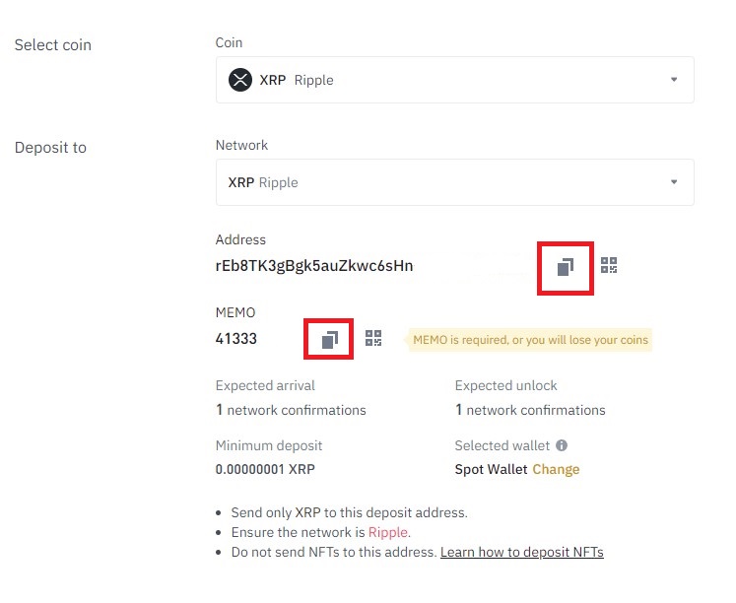Open the XRP Ripple network selector
The height and width of the screenshot is (603, 736).
point(455,182)
